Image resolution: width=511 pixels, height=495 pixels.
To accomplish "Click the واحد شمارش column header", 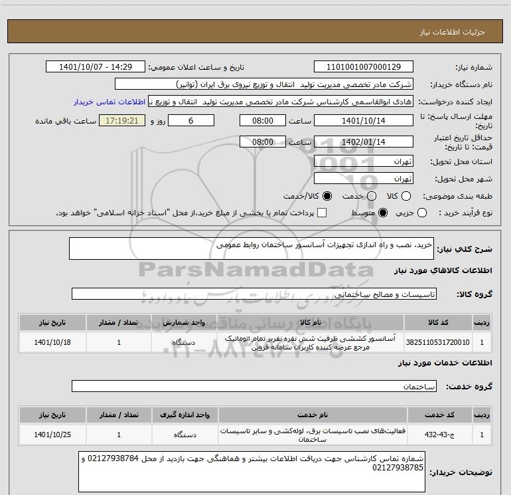I will 184,322.
